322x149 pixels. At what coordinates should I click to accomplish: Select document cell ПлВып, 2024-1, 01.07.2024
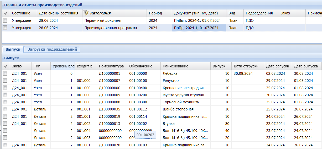coord(197,20)
